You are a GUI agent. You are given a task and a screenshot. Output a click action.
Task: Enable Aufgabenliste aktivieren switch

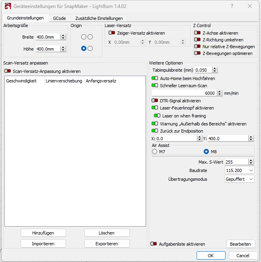coord(154,244)
